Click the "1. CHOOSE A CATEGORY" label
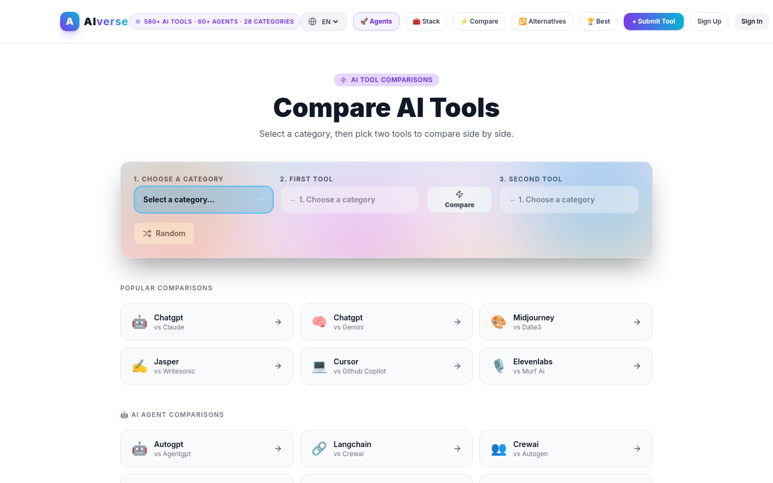Image resolution: width=773 pixels, height=483 pixels. tap(178, 179)
